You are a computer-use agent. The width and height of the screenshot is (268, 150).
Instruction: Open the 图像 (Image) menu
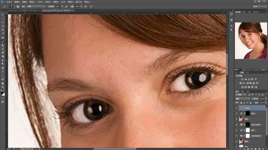(x=25, y=2)
